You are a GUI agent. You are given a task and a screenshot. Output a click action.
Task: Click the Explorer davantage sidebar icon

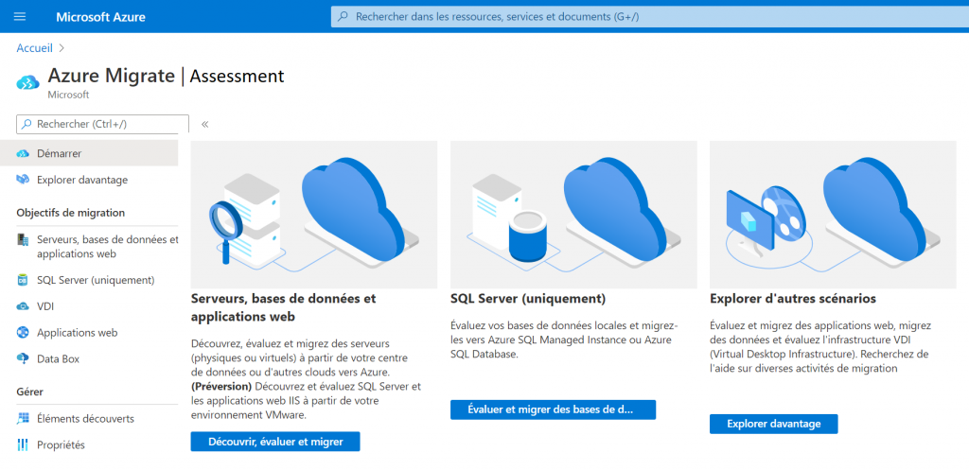point(23,180)
